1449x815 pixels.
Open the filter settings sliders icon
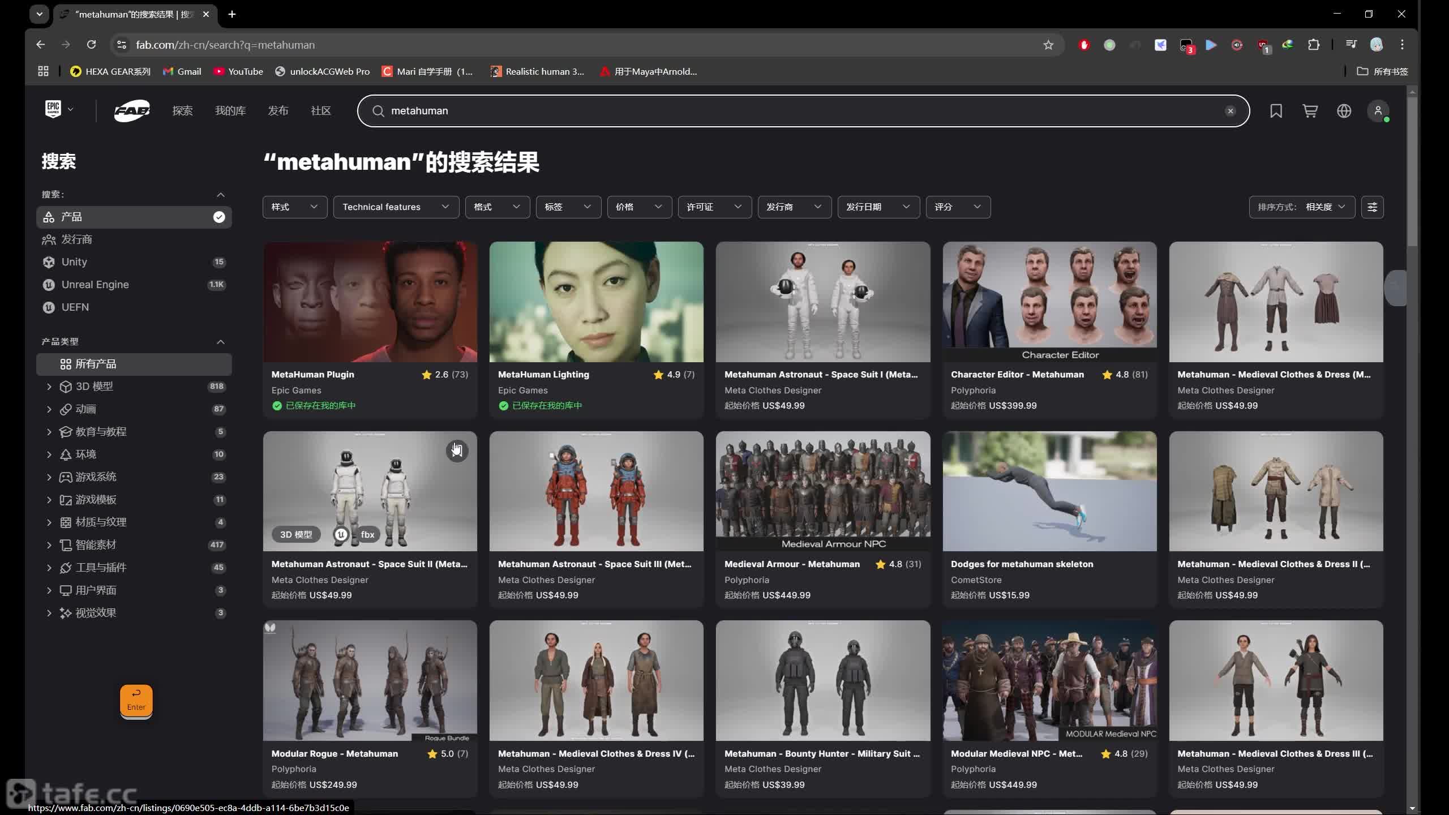(1372, 207)
